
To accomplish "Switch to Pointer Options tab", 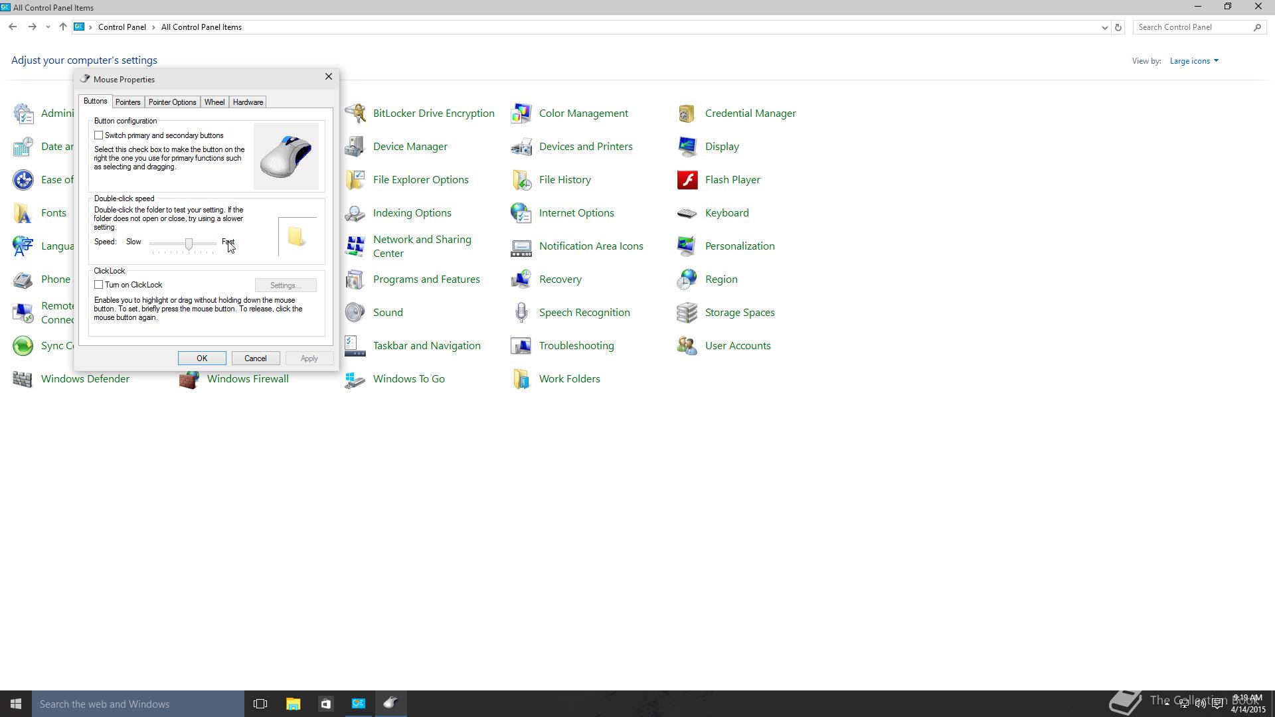I will pos(172,102).
